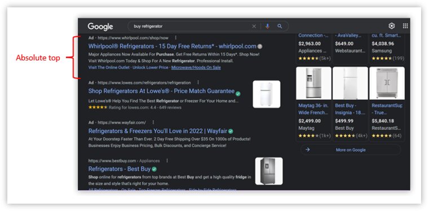Open Google settings gear icon
Image resolution: width=429 pixels, height=211 pixels.
(392, 26)
